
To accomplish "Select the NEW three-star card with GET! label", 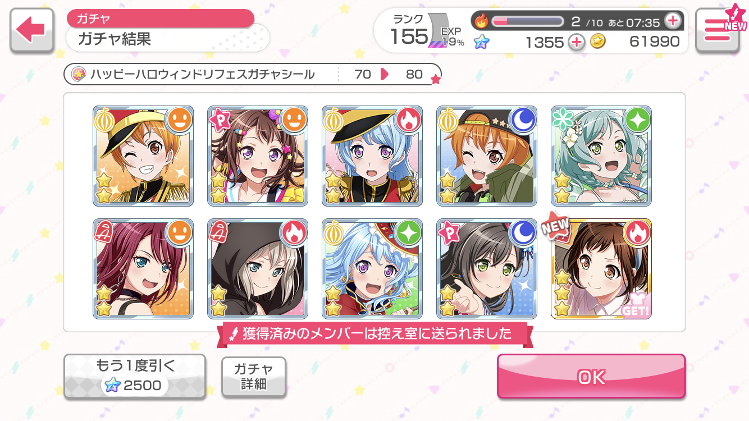I will 601,269.
